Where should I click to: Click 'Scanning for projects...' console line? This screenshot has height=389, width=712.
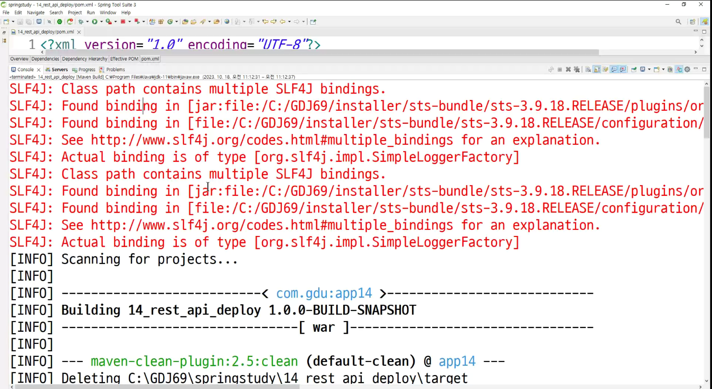tap(149, 259)
